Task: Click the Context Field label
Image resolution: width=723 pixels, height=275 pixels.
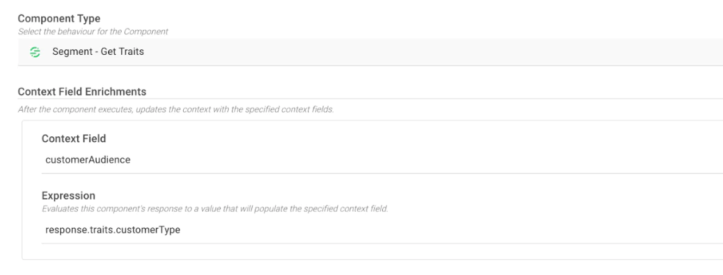Action: point(74,139)
